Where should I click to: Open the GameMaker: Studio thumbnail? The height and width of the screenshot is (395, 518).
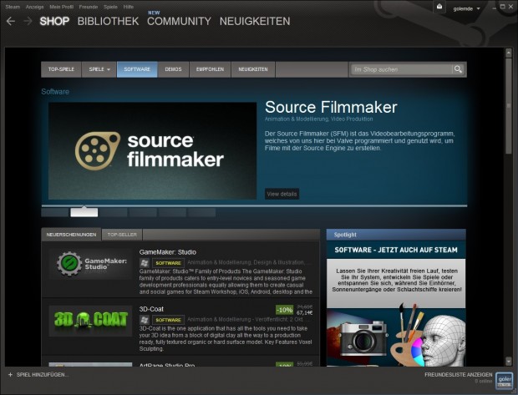pos(90,264)
